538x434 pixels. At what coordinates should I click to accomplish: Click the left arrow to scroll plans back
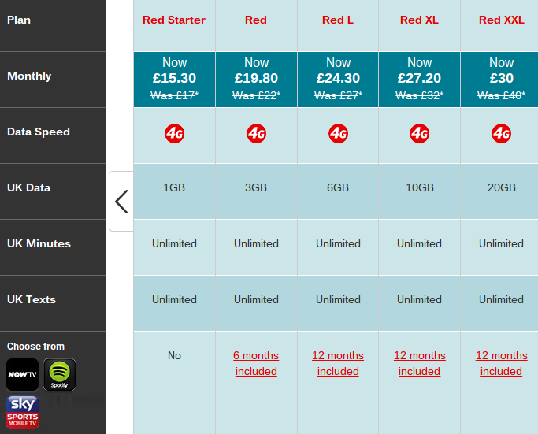coord(121,202)
